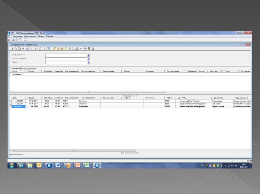Open the Печать menu
The height and width of the screenshot is (194, 260).
41,36
